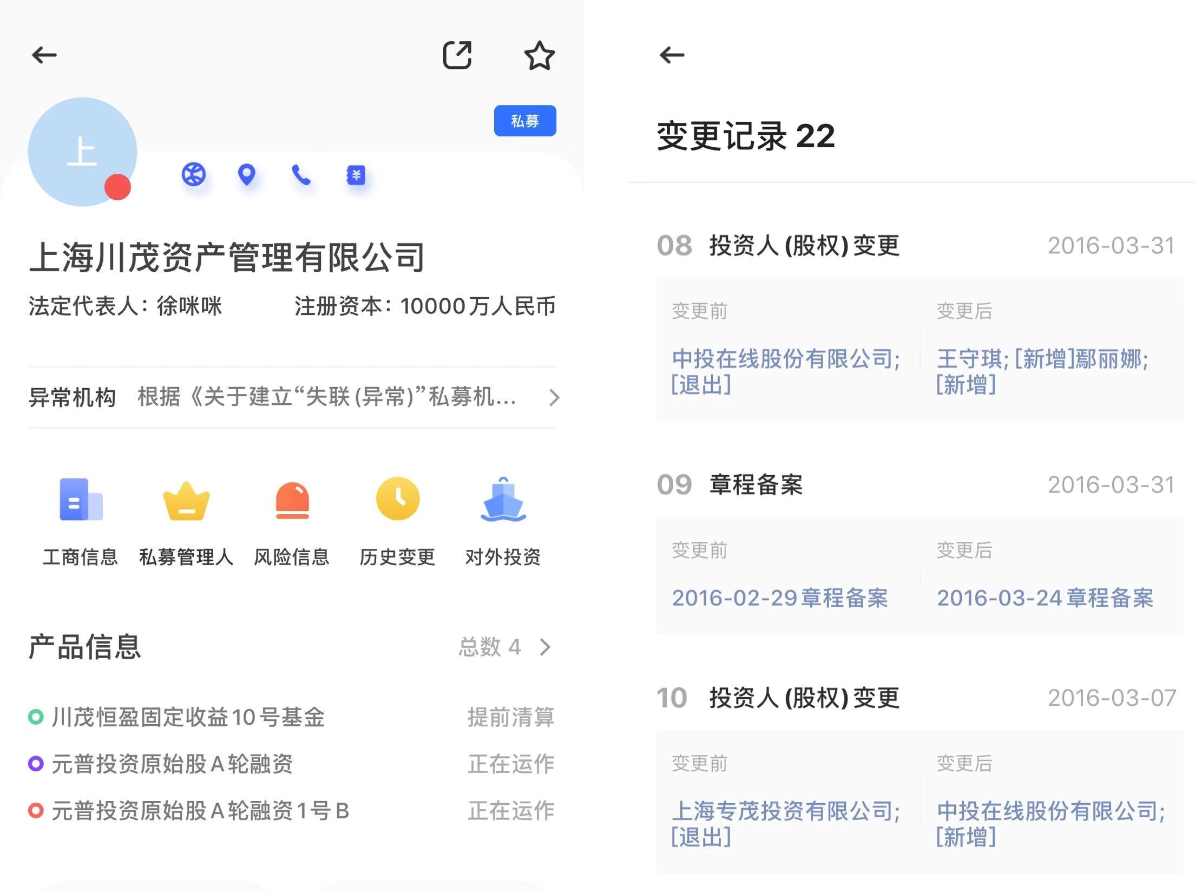Open the map location pin icon

click(247, 175)
